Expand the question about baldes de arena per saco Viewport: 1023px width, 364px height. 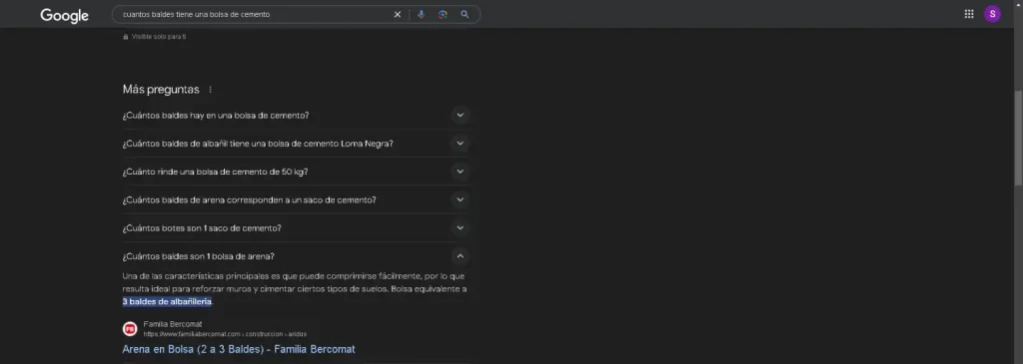[296, 199]
